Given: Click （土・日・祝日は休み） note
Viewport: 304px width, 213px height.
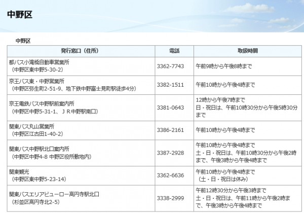Looking at the screenshot, I should [x=223, y=179].
